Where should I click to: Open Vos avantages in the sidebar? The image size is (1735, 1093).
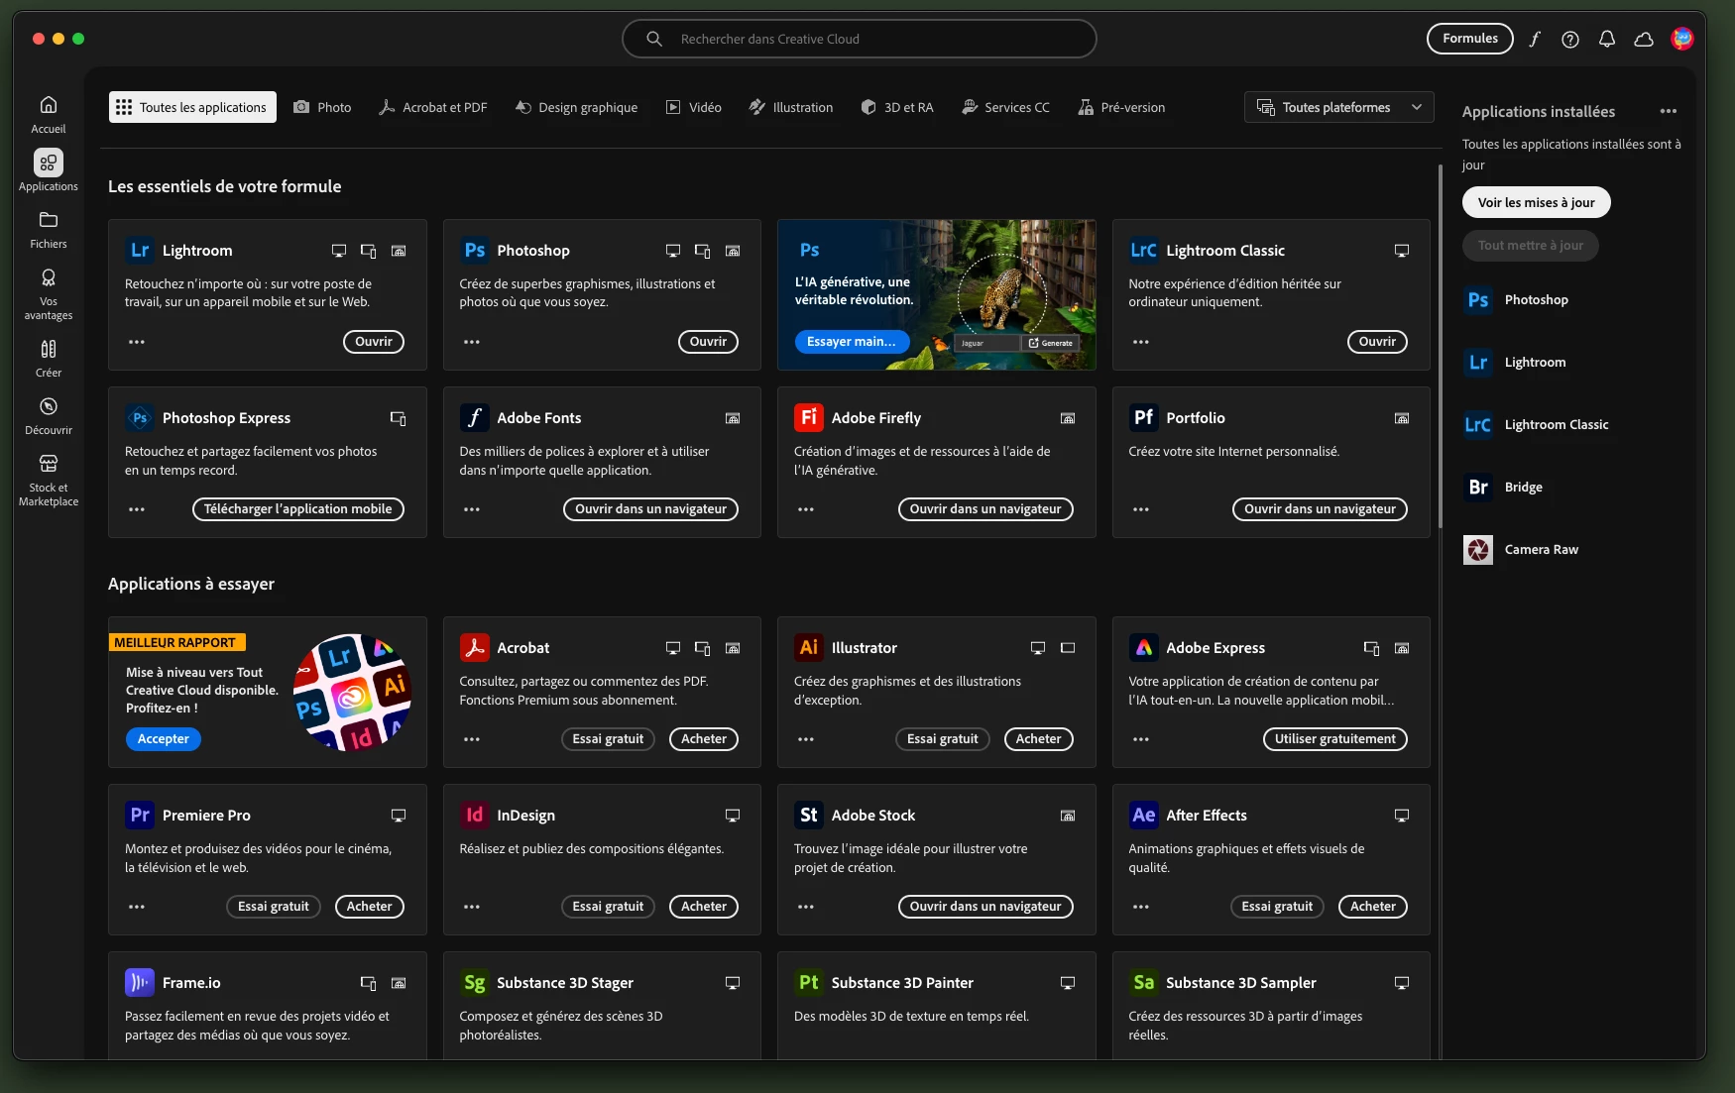(x=48, y=294)
